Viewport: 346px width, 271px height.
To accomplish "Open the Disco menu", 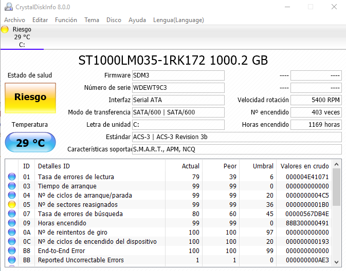I will pos(114,20).
